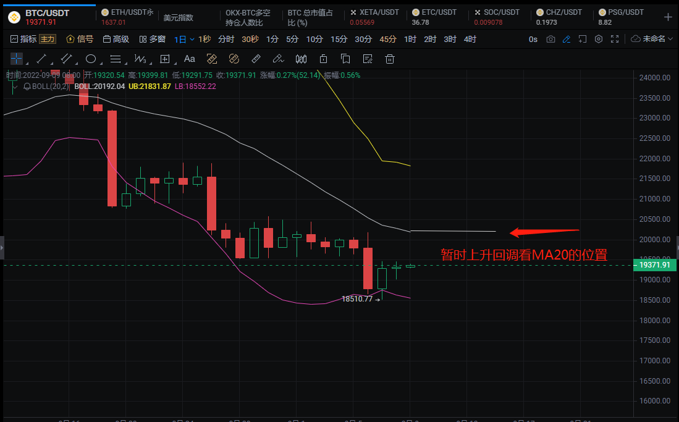
Task: Enter fullscreen chart mode
Action: pos(614,40)
